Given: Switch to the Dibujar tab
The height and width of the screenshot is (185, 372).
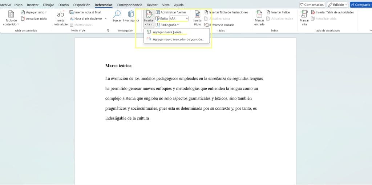Looking at the screenshot, I should pos(48,5).
